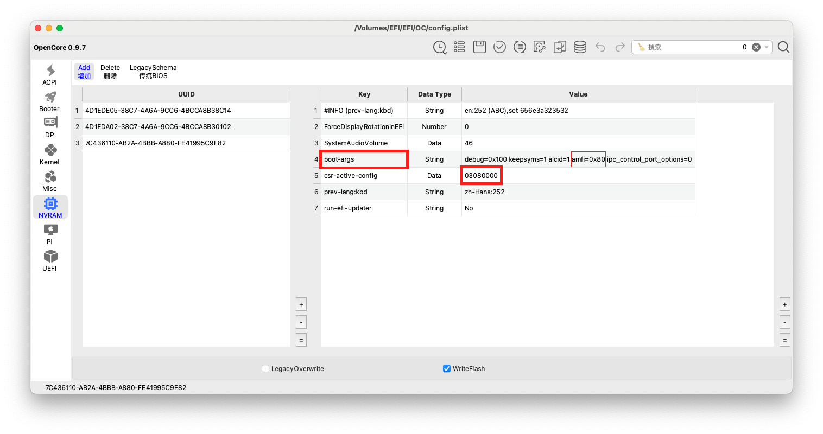Select the prev-lang:kbd key
The image size is (823, 434).
point(364,192)
